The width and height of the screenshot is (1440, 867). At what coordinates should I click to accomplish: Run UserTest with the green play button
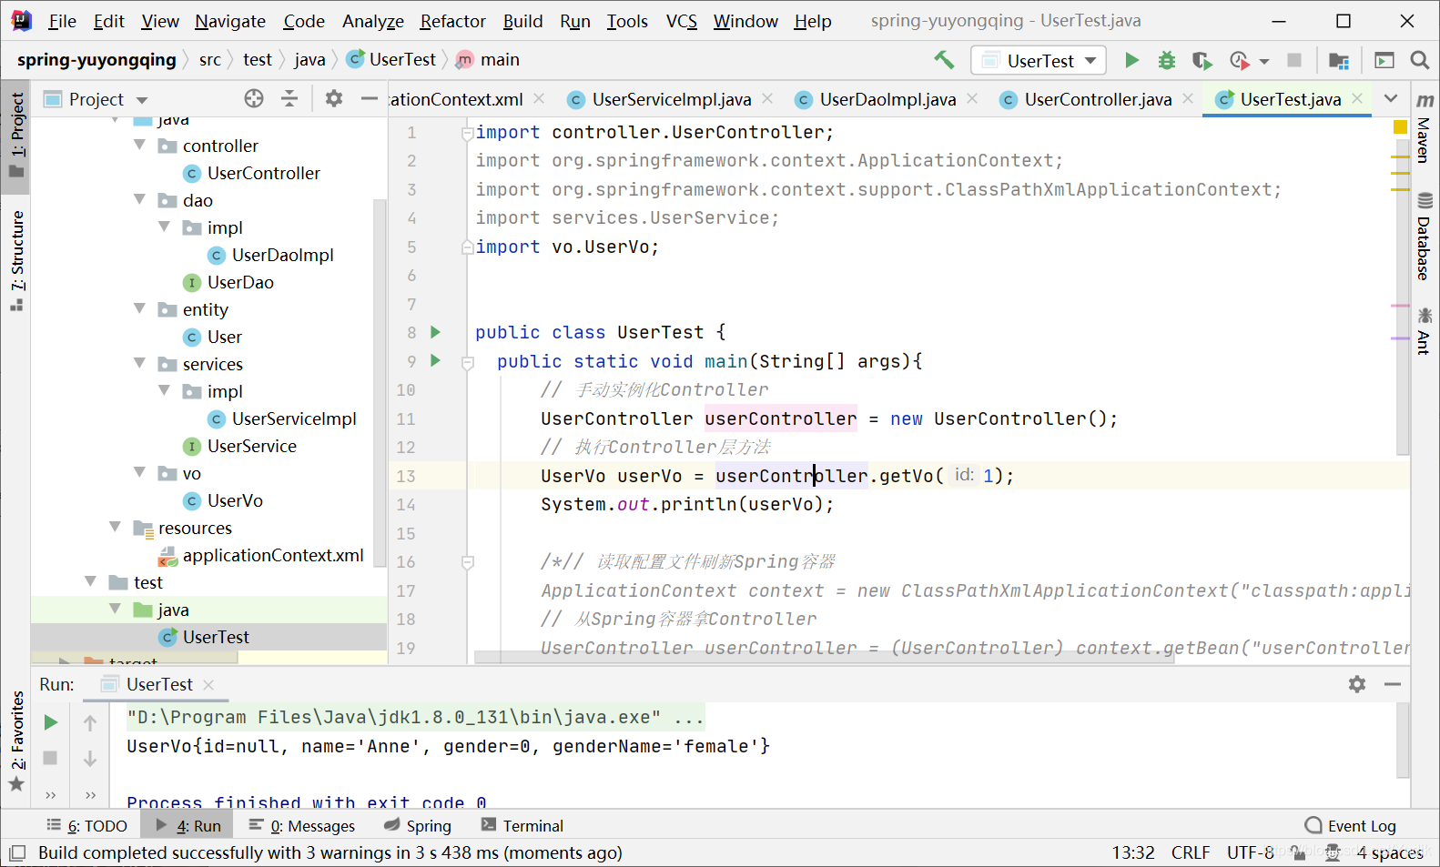[x=1131, y=60]
